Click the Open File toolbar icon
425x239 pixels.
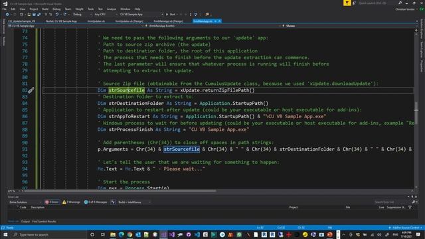[29, 15]
